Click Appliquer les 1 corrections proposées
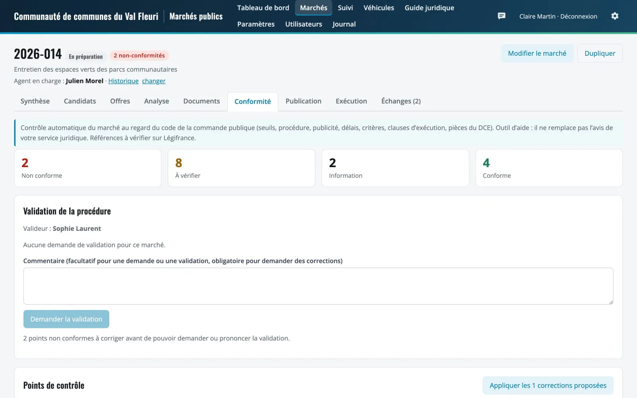The image size is (637, 398). (548, 385)
